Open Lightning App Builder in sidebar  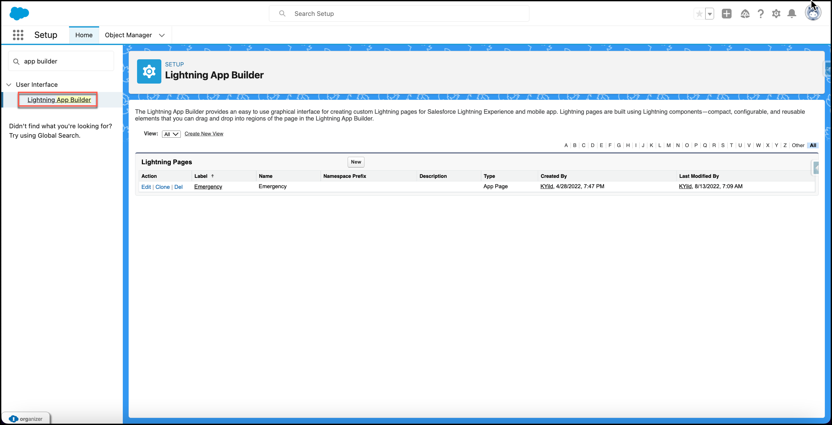59,100
